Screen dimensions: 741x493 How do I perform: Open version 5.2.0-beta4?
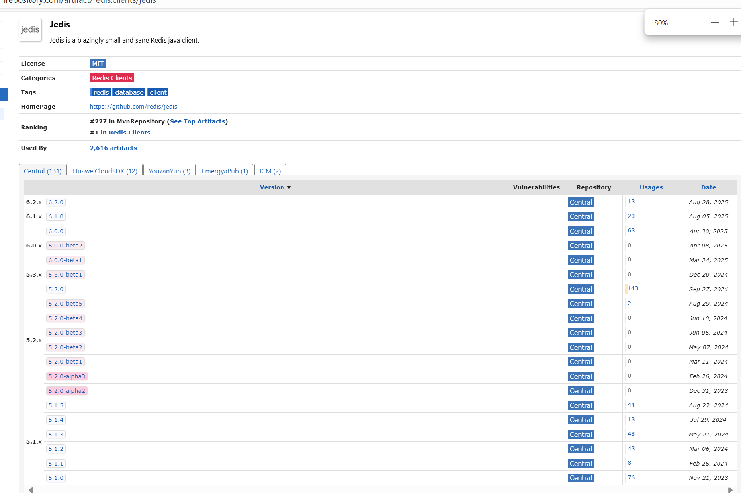pos(65,318)
